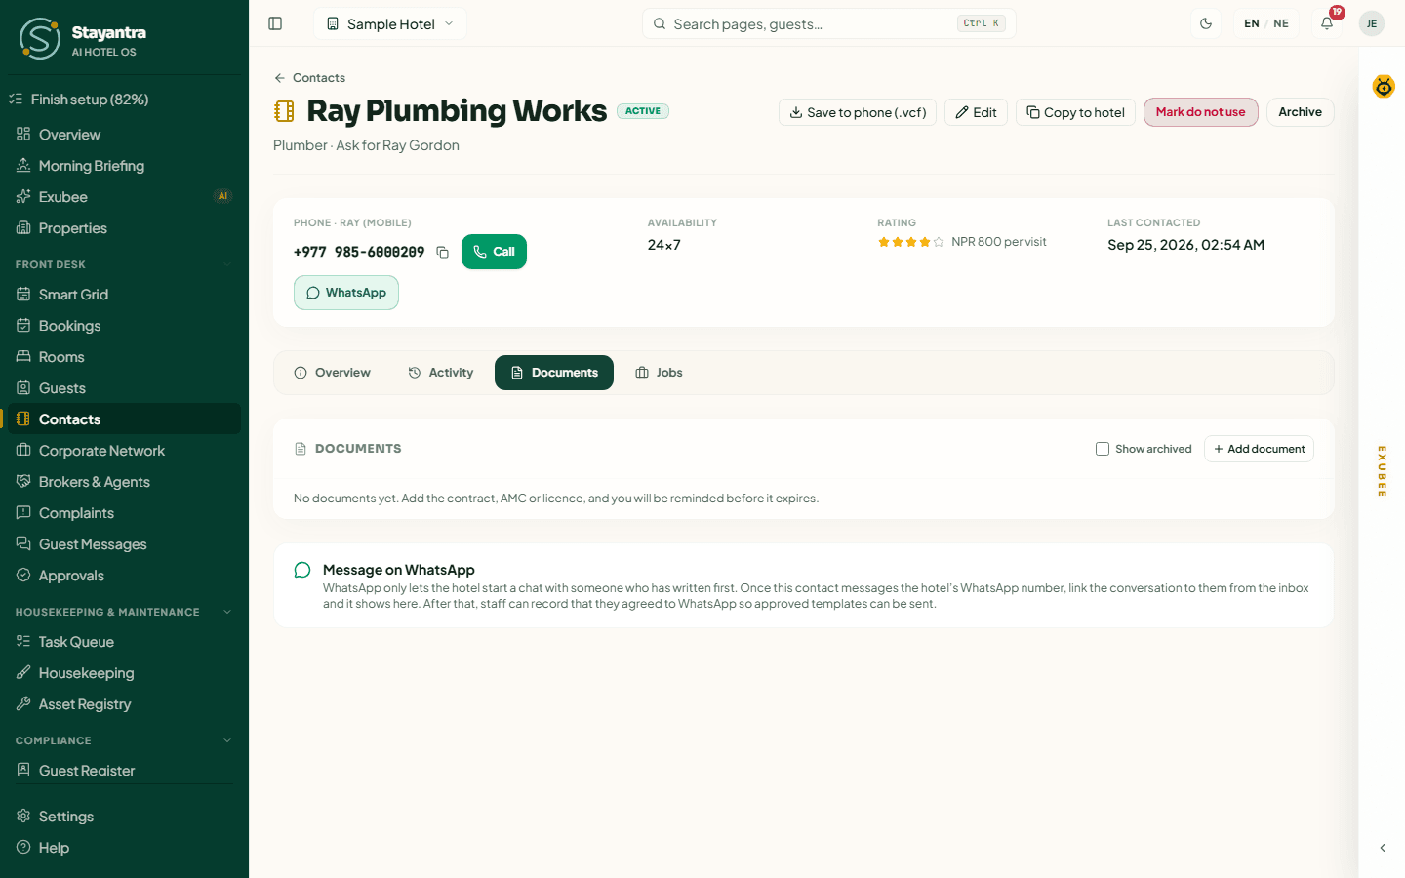Mark contact as do not use
Image resolution: width=1405 pixels, height=878 pixels.
(1200, 112)
